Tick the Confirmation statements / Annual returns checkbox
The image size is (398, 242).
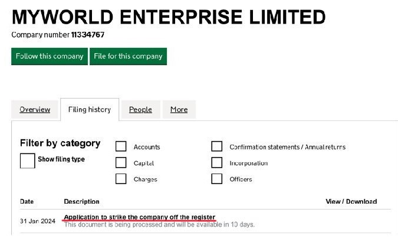(x=217, y=146)
